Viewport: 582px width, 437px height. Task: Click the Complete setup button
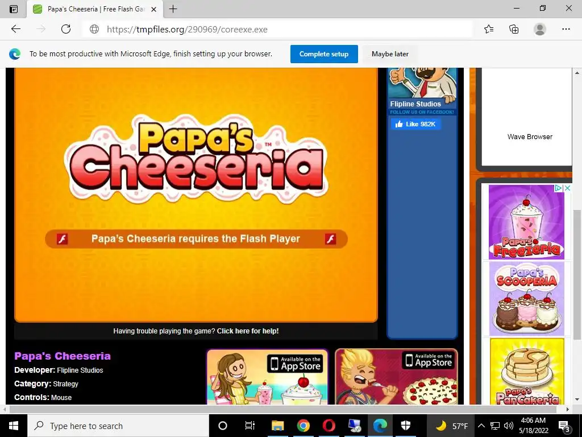pyautogui.click(x=324, y=54)
